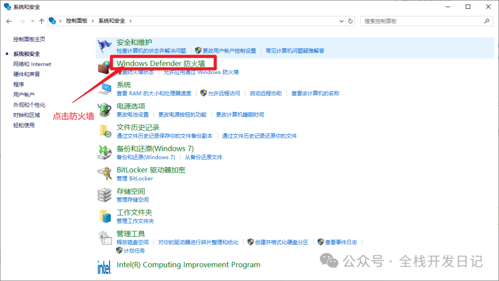Click the BitLocker keys icon
This screenshot has height=281, width=499.
104,173
